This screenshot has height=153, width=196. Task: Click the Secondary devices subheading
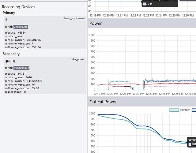tap(11, 54)
